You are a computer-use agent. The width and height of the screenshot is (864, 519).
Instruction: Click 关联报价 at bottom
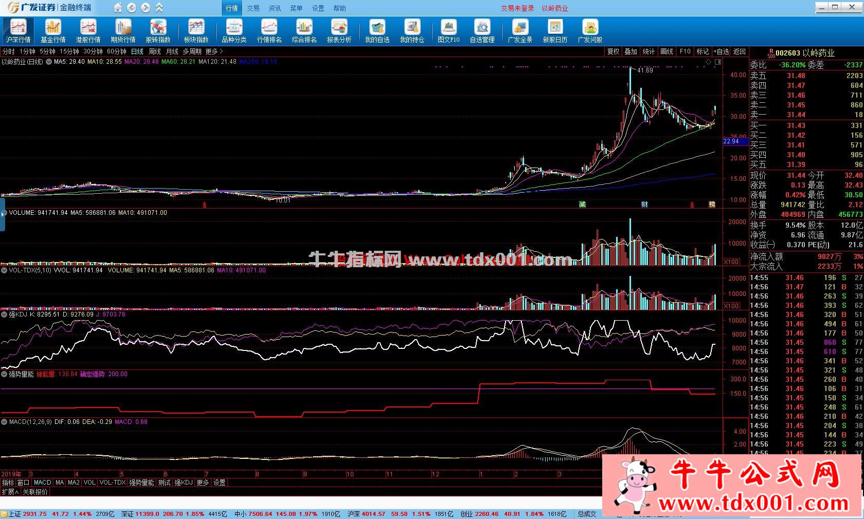click(x=35, y=492)
